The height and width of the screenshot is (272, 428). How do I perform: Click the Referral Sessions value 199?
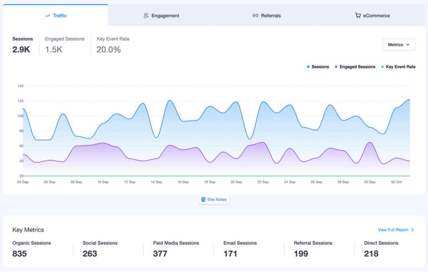[301, 254]
